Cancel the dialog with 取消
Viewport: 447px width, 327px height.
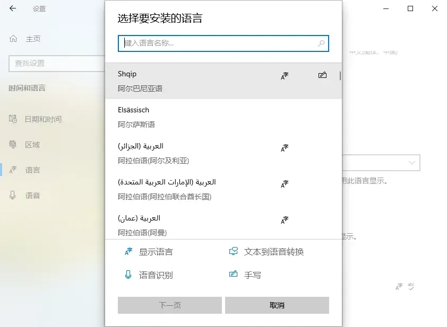tap(277, 305)
